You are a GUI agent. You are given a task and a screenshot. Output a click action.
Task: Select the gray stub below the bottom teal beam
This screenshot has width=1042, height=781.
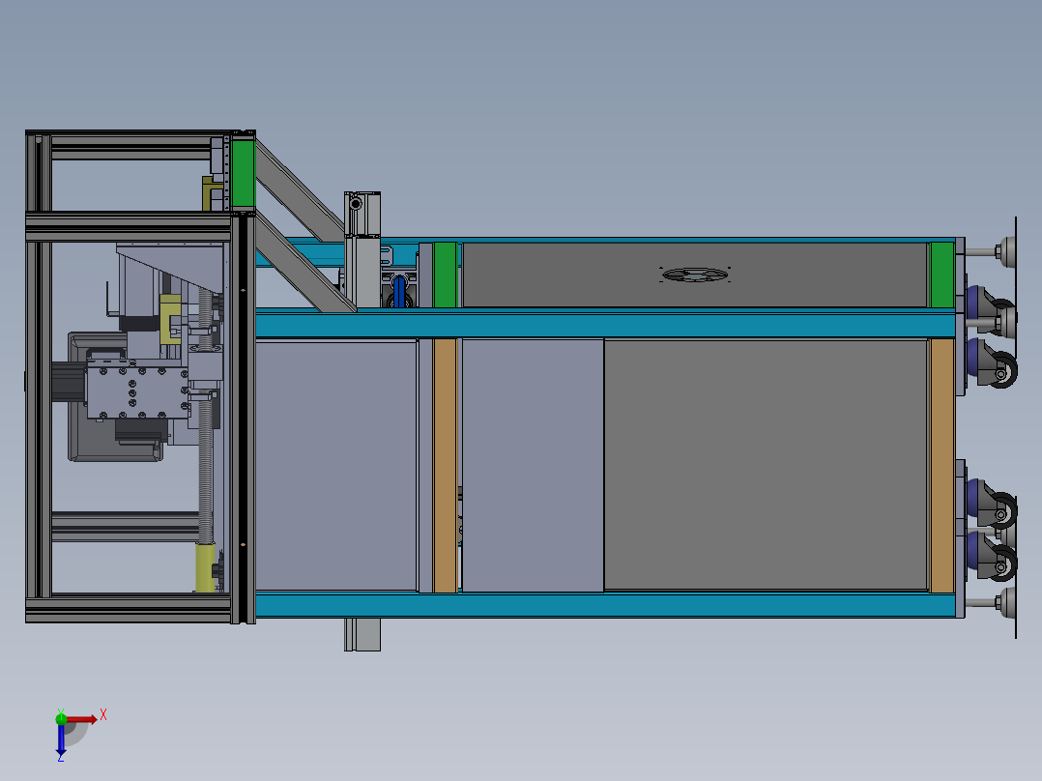(362, 635)
